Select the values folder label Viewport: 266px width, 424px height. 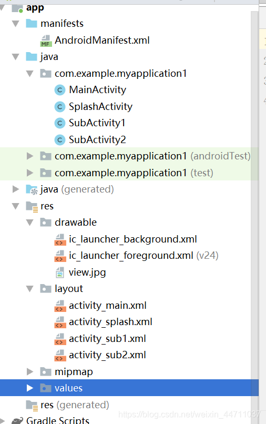69,388
